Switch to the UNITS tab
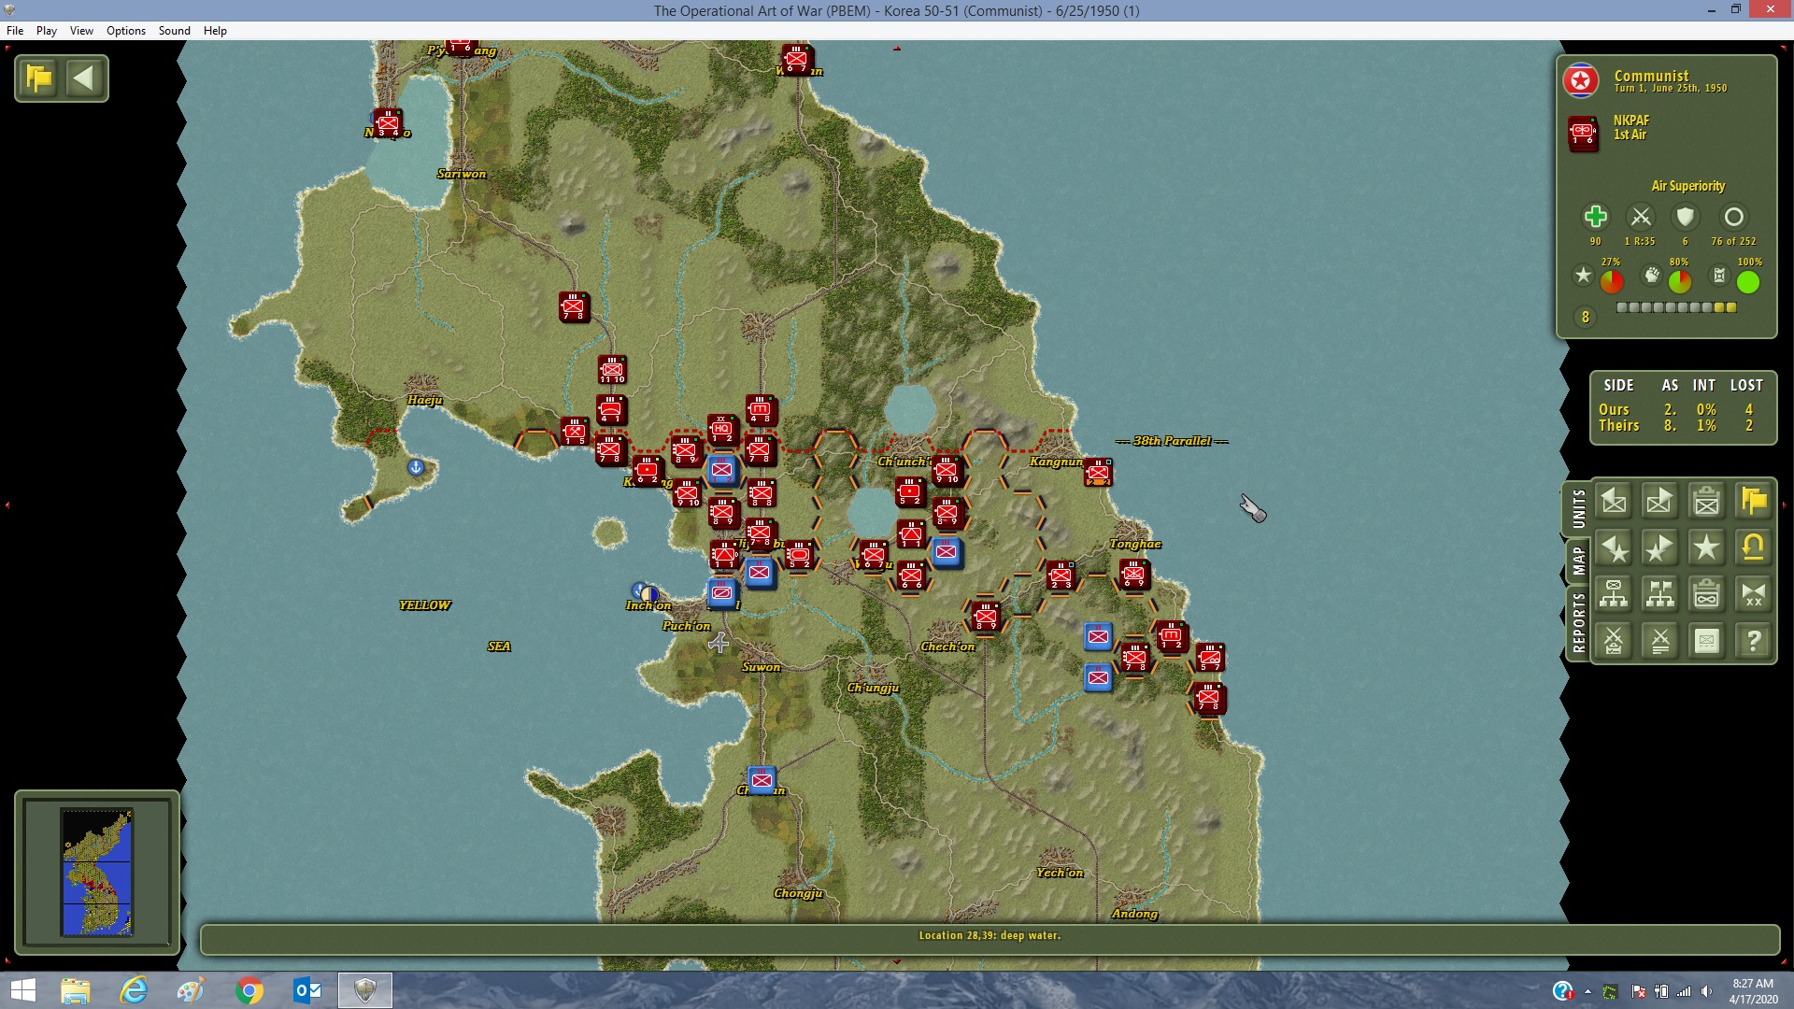The width and height of the screenshot is (1794, 1009). 1578,509
